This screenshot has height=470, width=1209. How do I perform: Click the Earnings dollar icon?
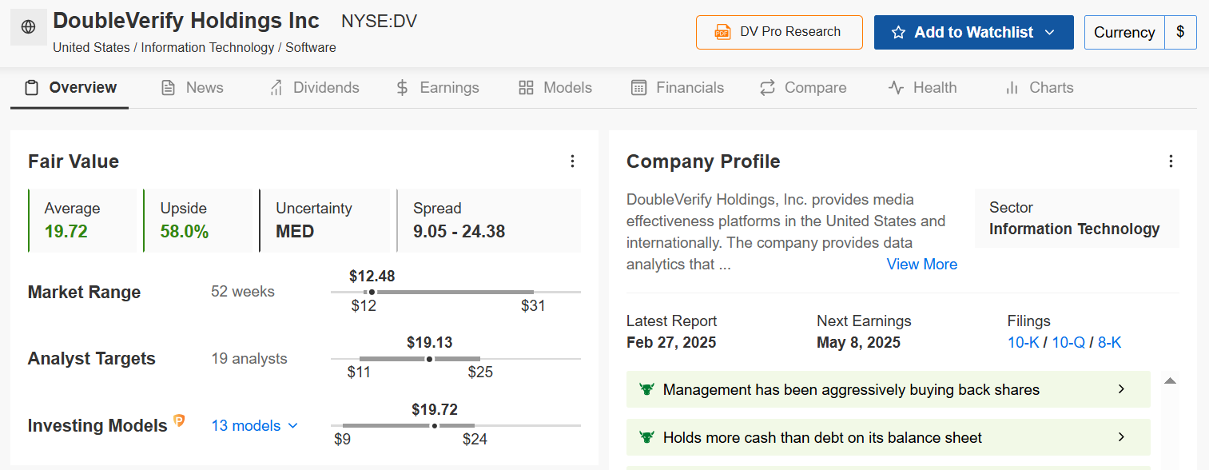click(x=403, y=88)
